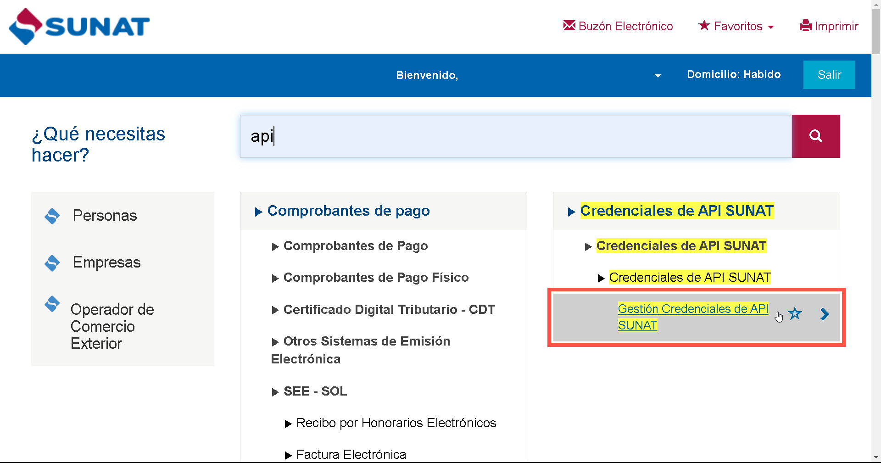Open Gestión Credenciales de API SUNAT link
Screen dimensions: 881x463
(x=693, y=317)
